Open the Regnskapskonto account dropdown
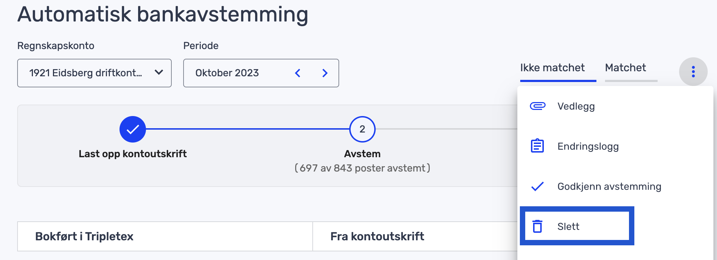This screenshot has height=260, width=717. point(94,73)
